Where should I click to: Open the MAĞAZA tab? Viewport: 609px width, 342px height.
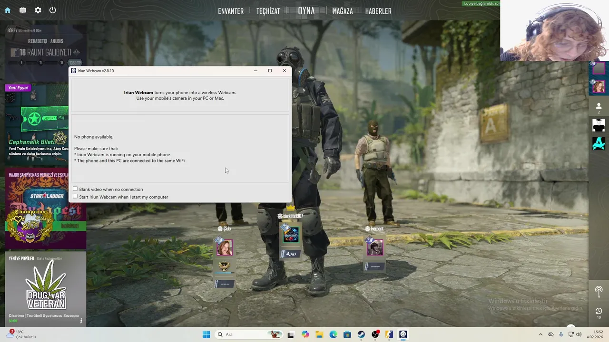click(343, 11)
